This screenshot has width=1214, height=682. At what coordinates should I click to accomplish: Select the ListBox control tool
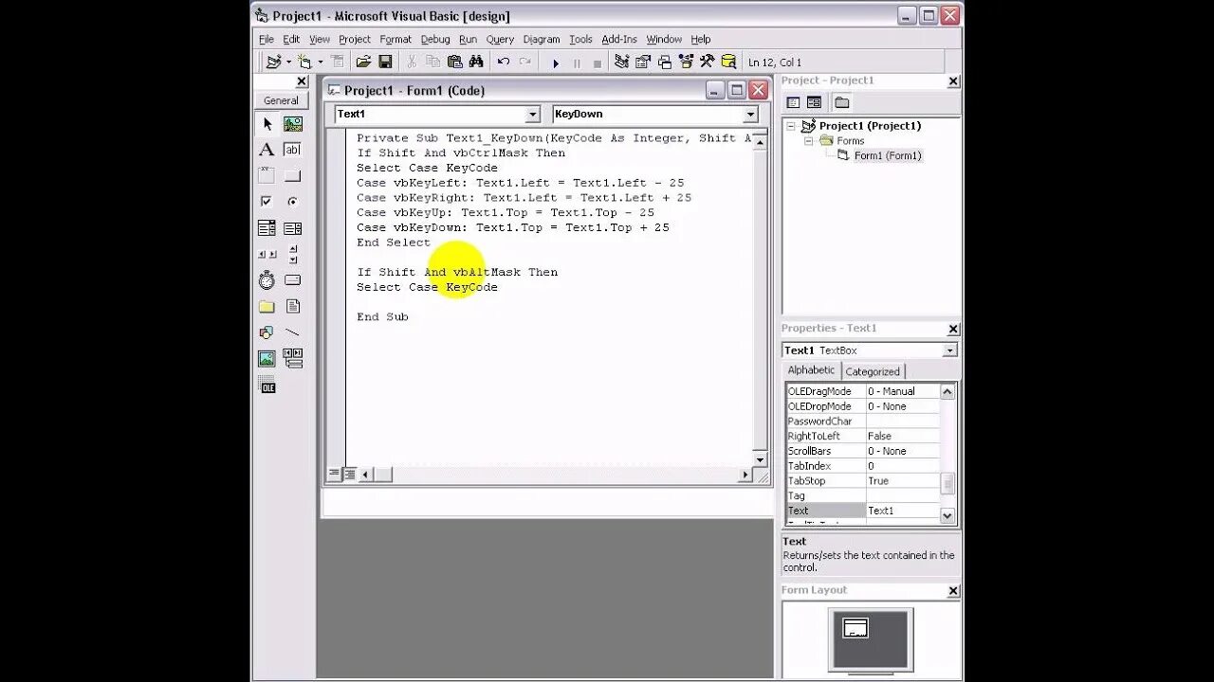pos(293,228)
